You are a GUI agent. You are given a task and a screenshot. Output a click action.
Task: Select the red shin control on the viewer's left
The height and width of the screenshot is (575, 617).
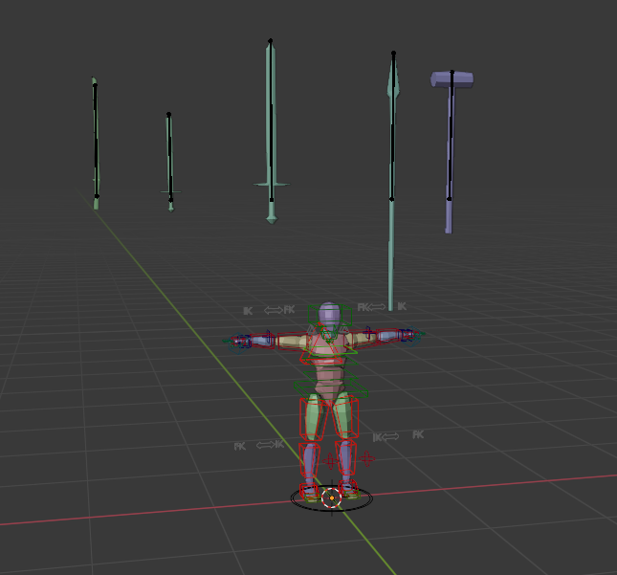tap(309, 459)
